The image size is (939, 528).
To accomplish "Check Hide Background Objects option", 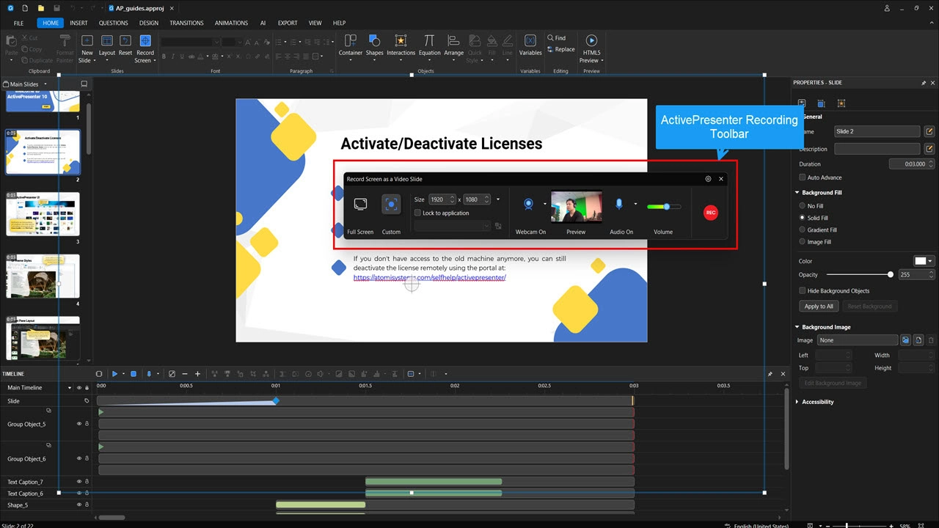I will click(802, 291).
